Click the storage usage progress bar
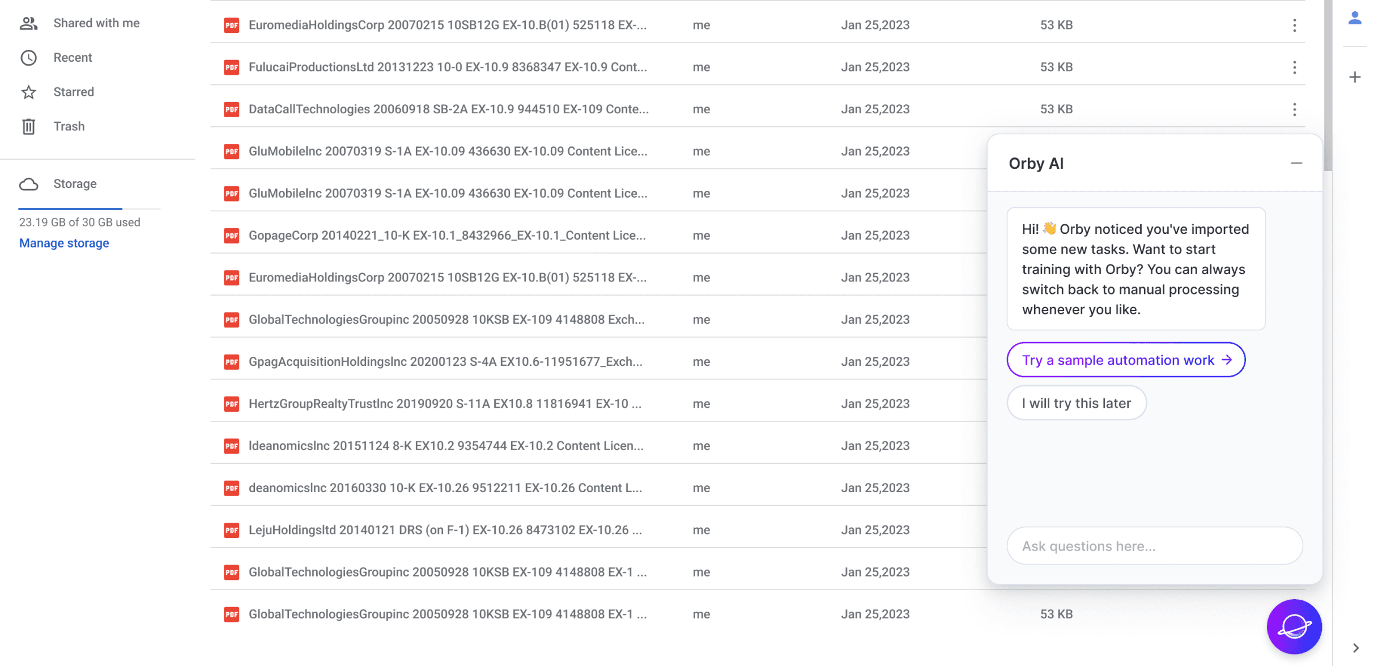 coord(89,209)
